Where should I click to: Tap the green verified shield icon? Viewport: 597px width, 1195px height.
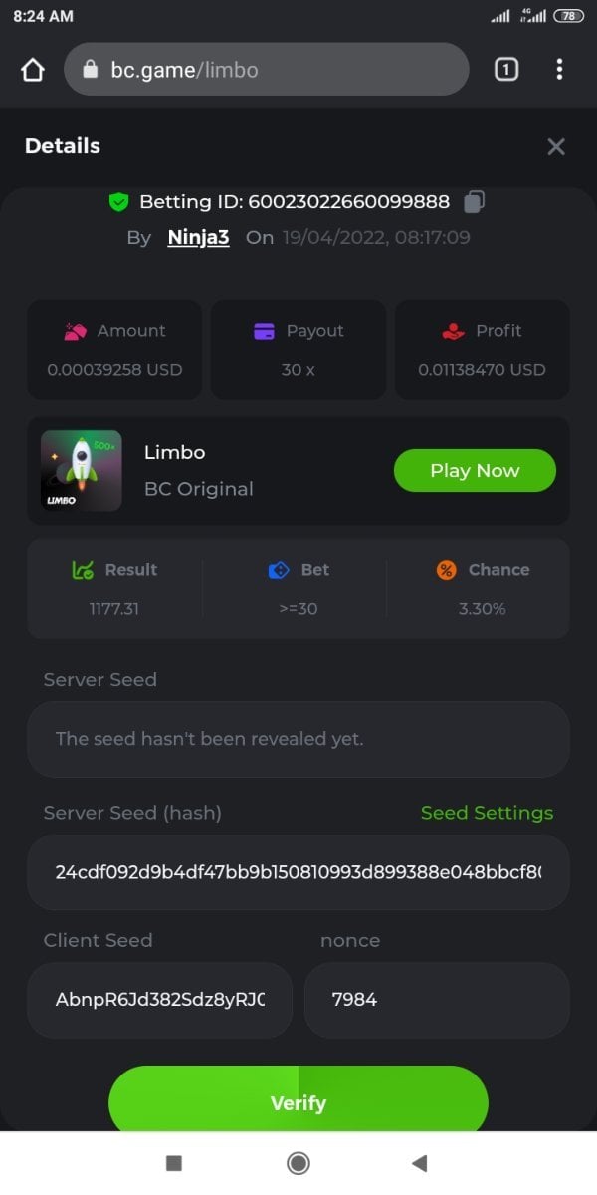(118, 202)
